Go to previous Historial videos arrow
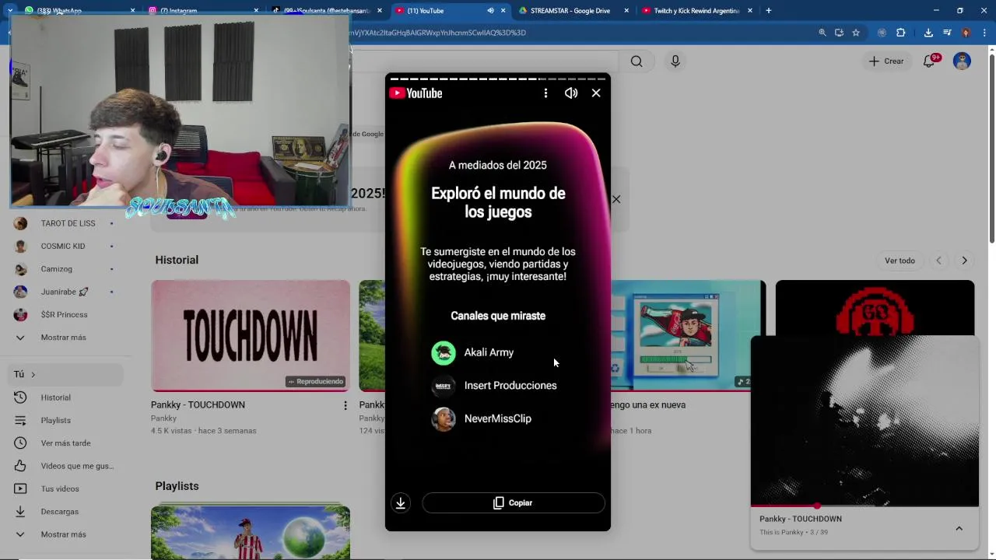Image resolution: width=996 pixels, height=560 pixels. (938, 261)
